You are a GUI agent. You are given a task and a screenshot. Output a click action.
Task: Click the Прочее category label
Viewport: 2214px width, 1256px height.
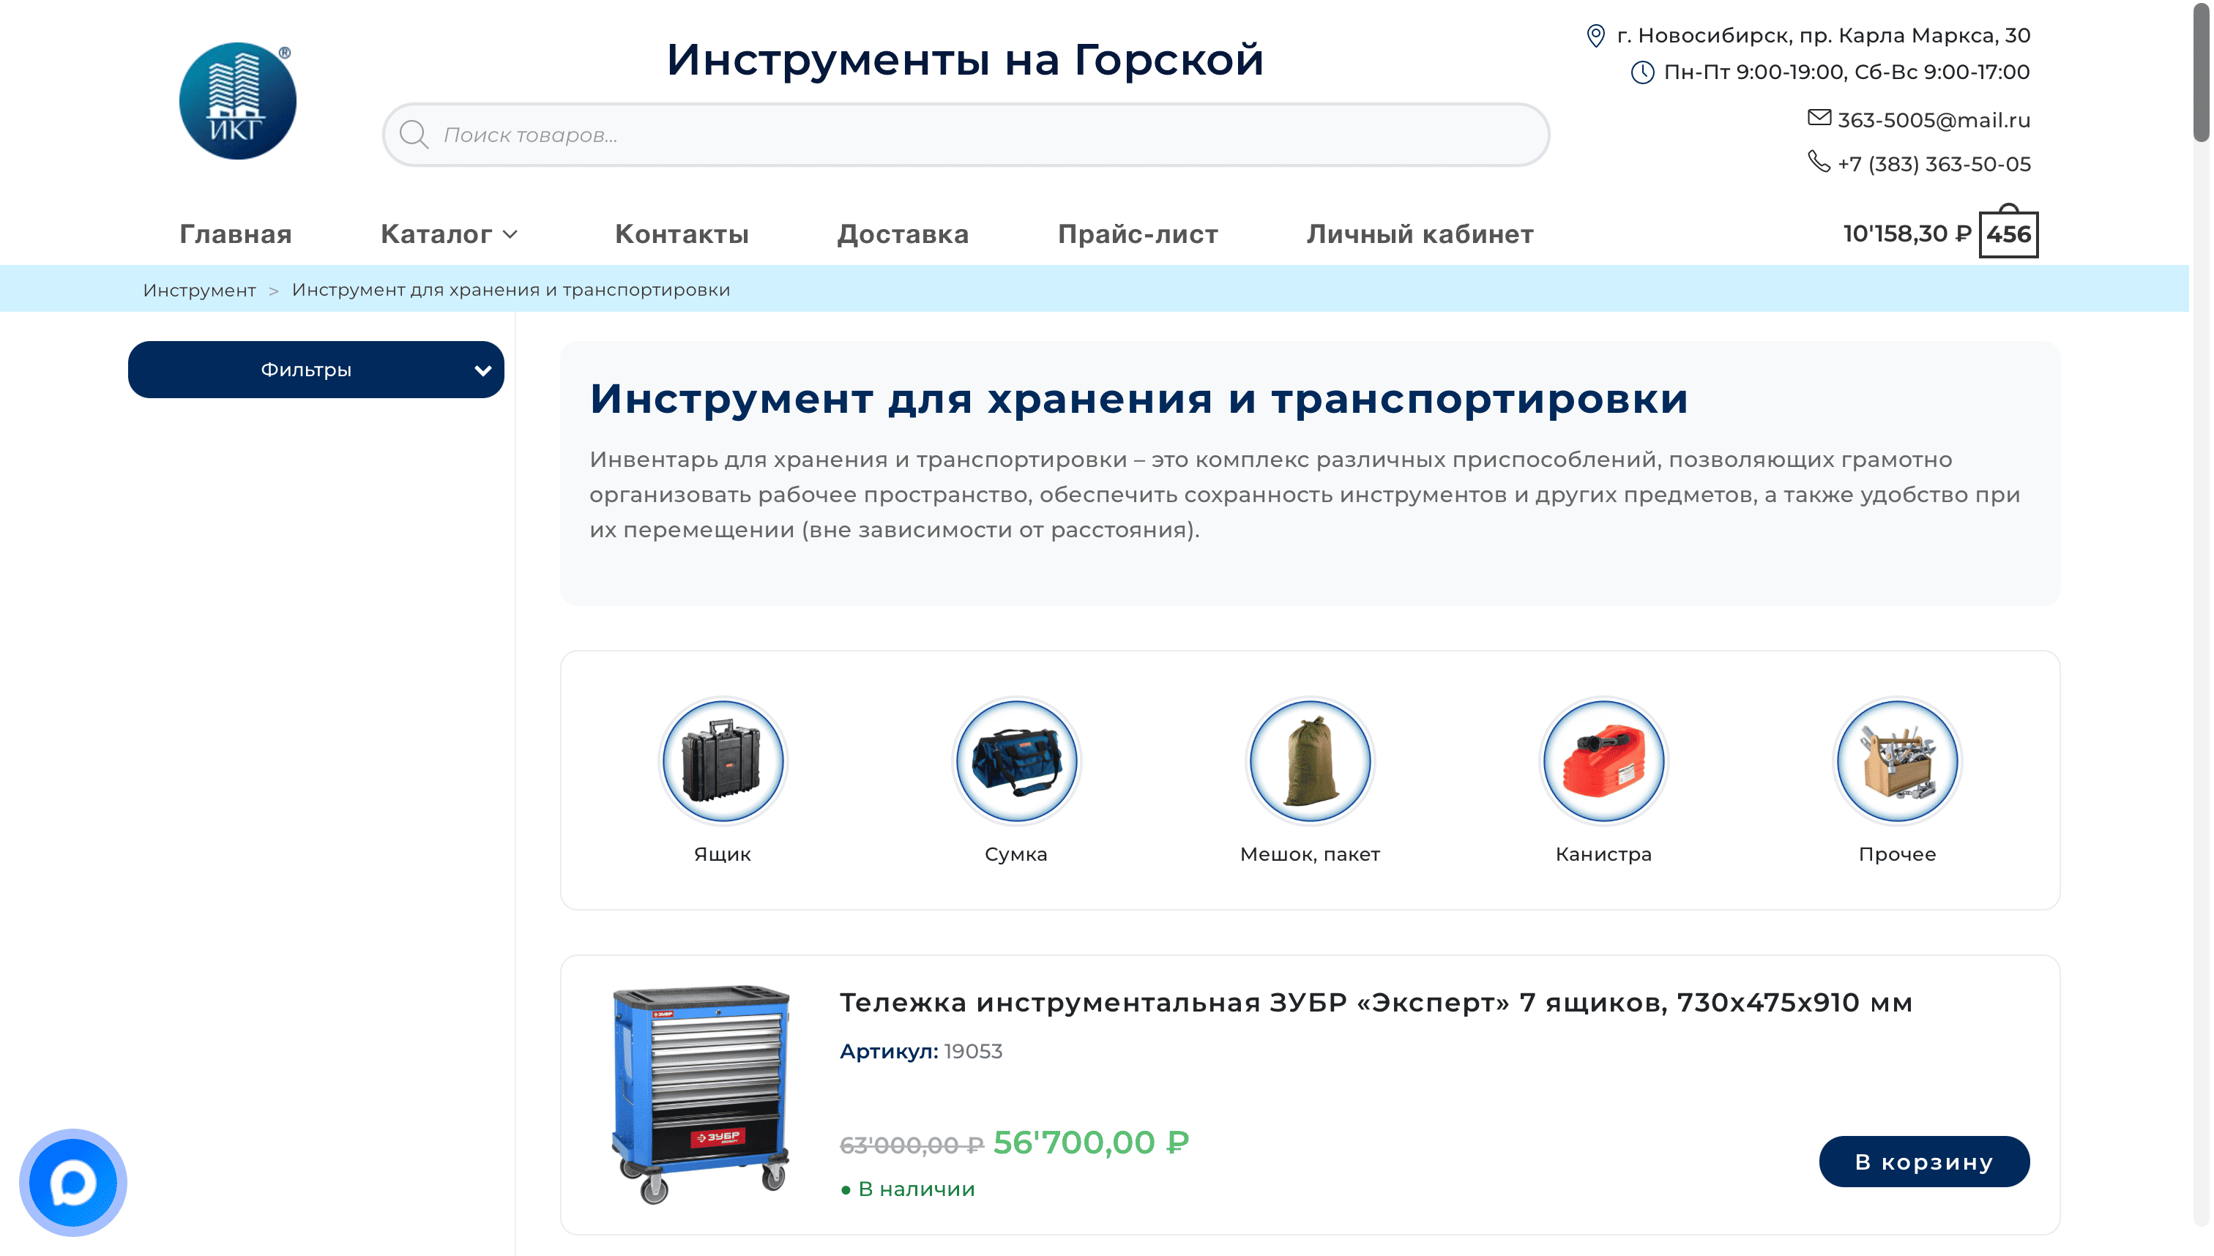pyautogui.click(x=1896, y=854)
